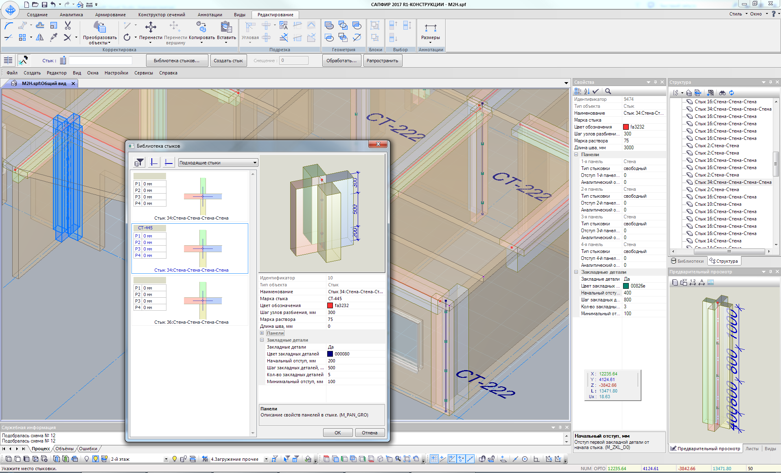
Task: Click the Копировать copy tool
Action: click(201, 31)
